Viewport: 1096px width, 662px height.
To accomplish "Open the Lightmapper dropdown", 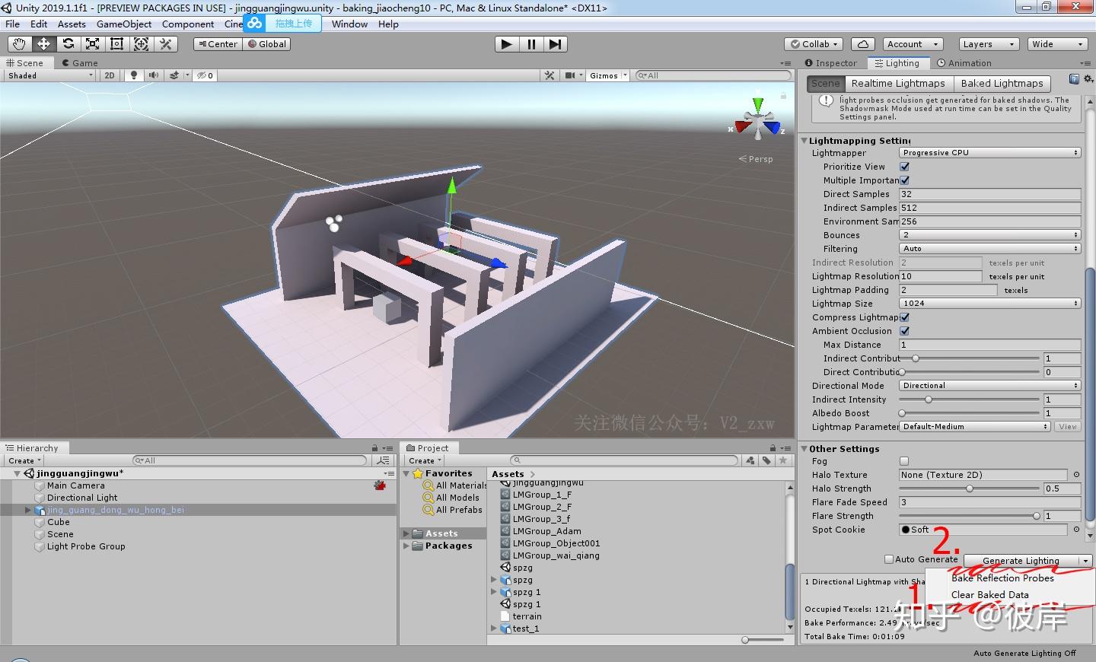I will [x=989, y=153].
